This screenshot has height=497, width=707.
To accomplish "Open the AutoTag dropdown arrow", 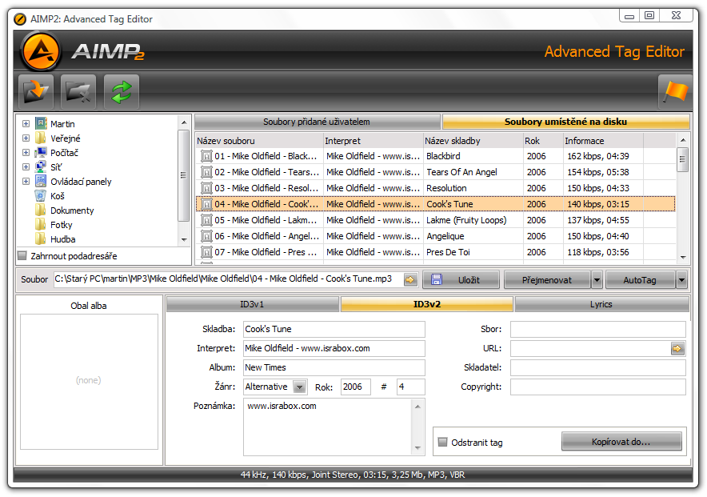I will pyautogui.click(x=681, y=280).
